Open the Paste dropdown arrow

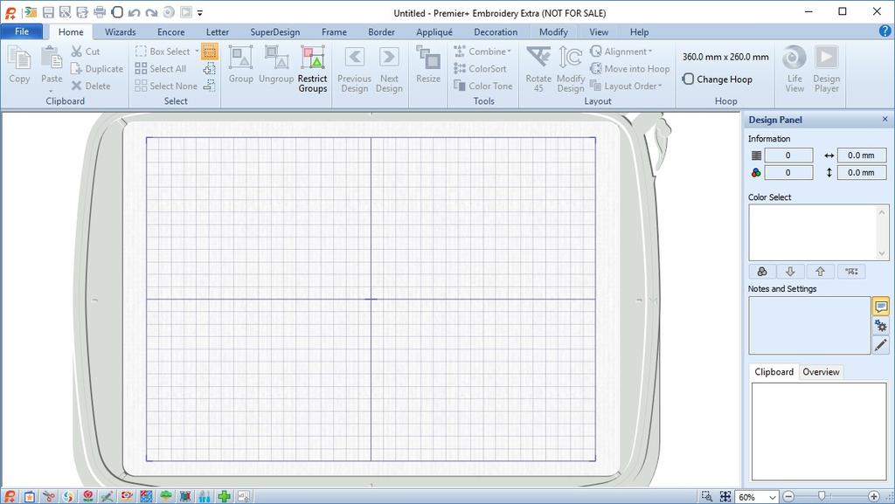pos(52,91)
